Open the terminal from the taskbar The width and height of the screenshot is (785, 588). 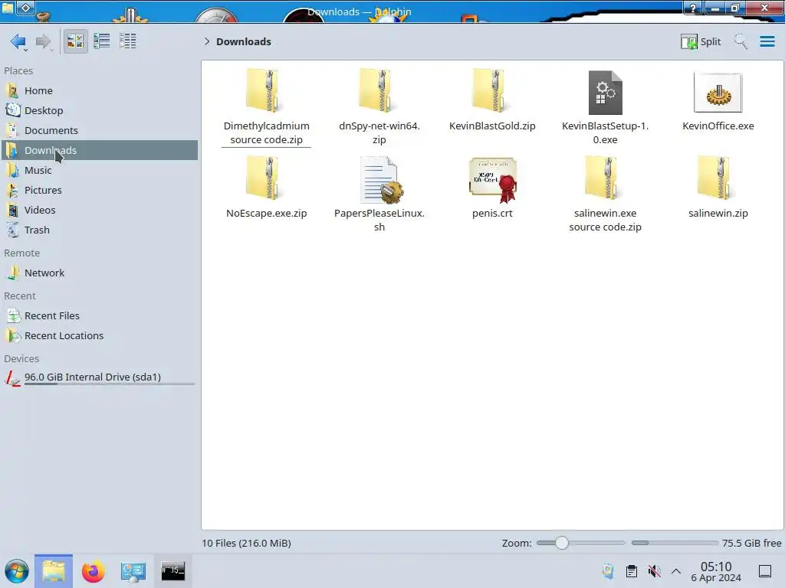pos(172,571)
